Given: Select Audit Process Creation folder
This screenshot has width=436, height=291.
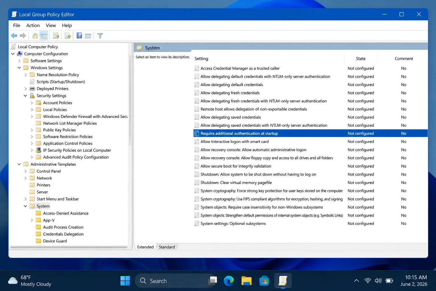Looking at the screenshot, I should pos(63,227).
